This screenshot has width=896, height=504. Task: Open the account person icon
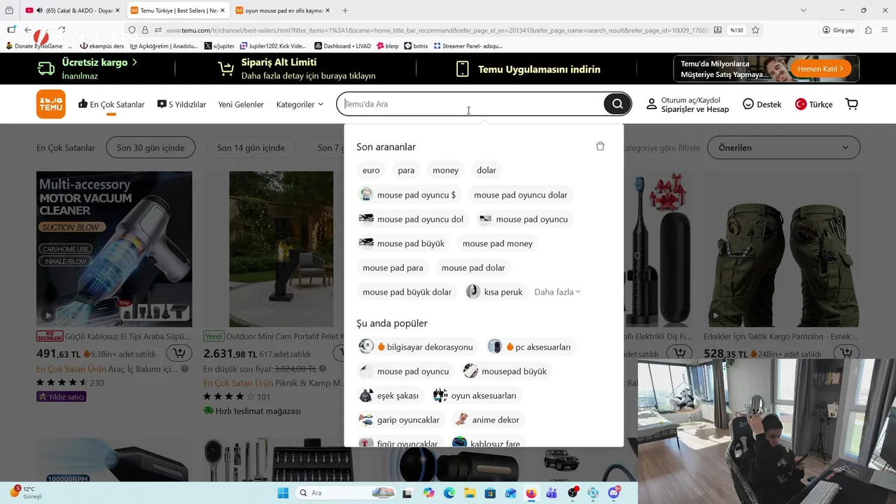coord(651,104)
